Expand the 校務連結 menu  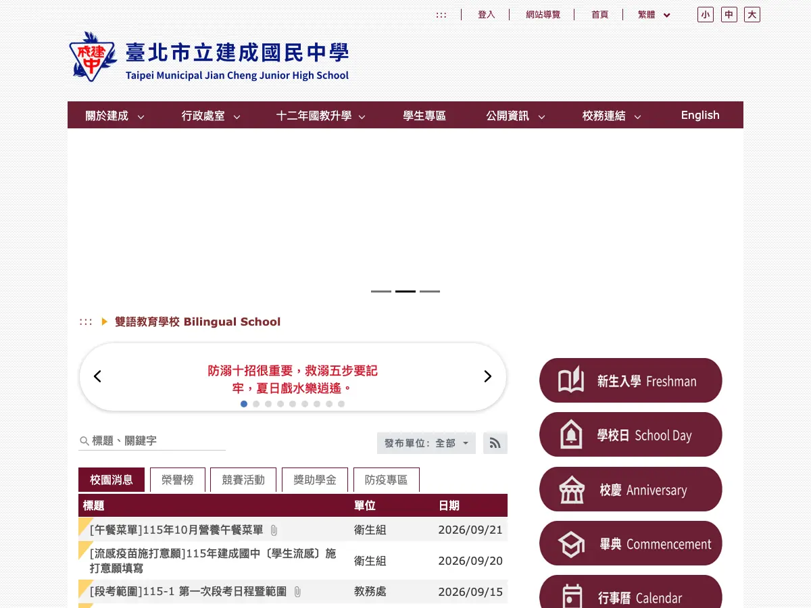[612, 116]
